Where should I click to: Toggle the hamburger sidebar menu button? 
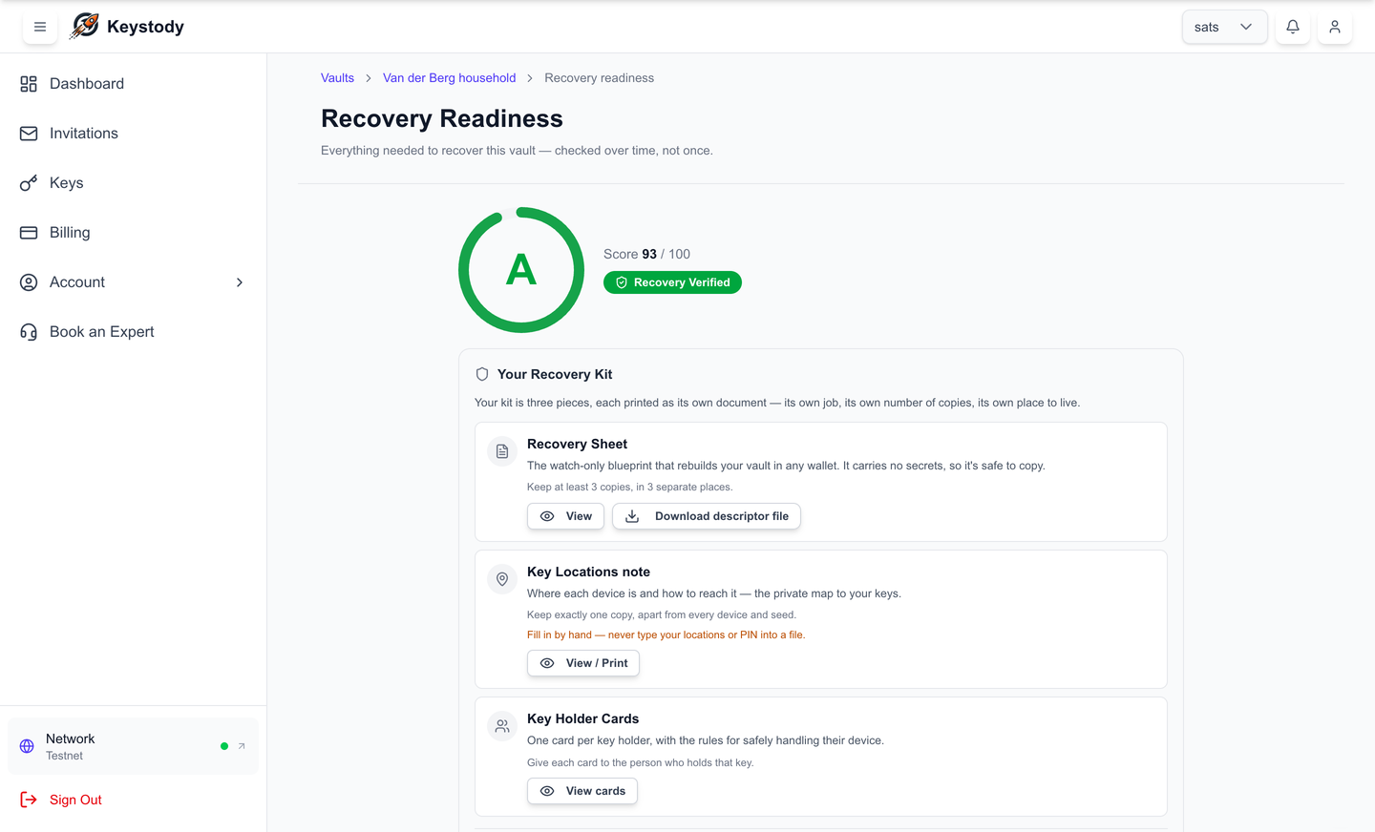(40, 27)
